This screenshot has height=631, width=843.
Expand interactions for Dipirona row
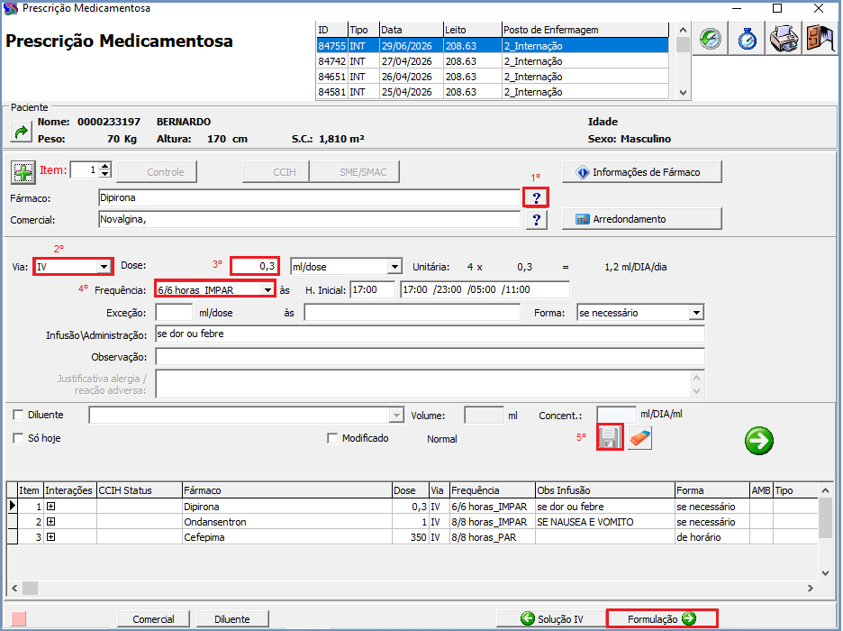coord(50,507)
